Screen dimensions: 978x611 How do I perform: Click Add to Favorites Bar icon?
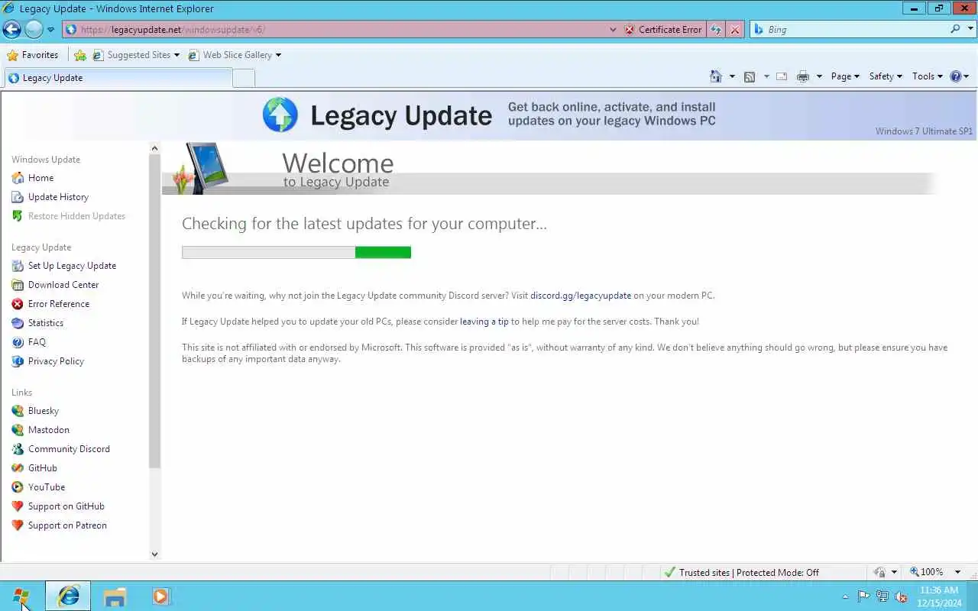coord(79,55)
